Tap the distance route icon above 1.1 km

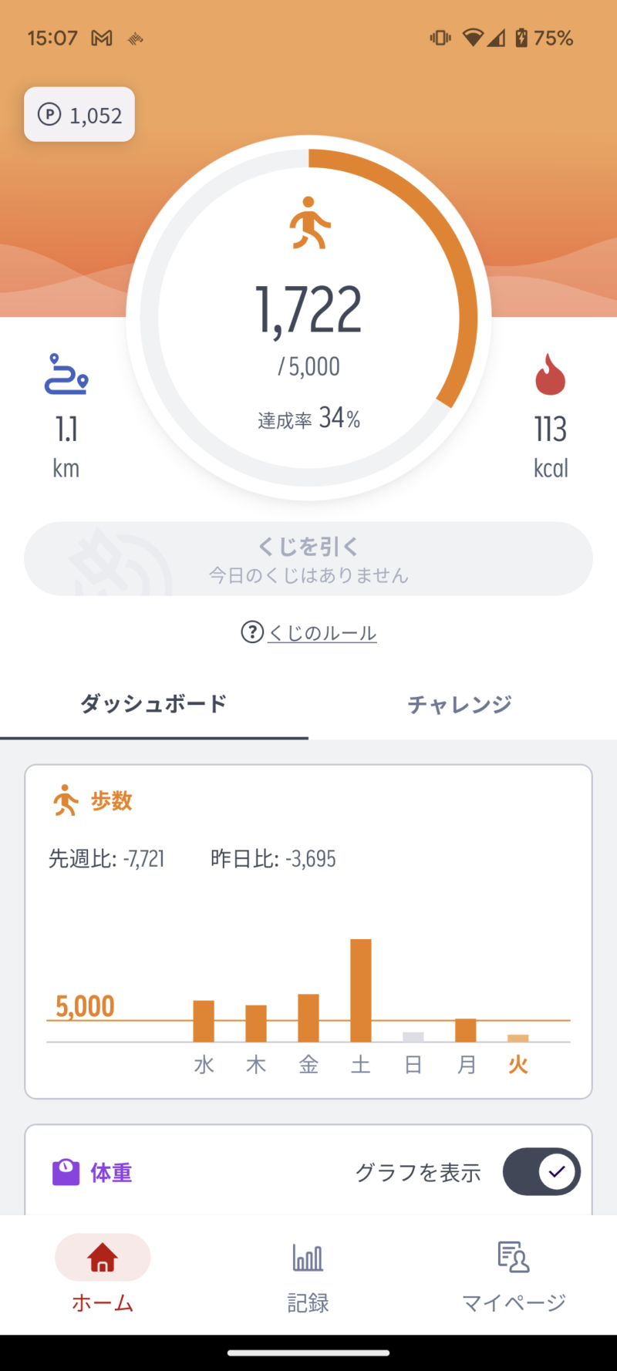click(66, 374)
